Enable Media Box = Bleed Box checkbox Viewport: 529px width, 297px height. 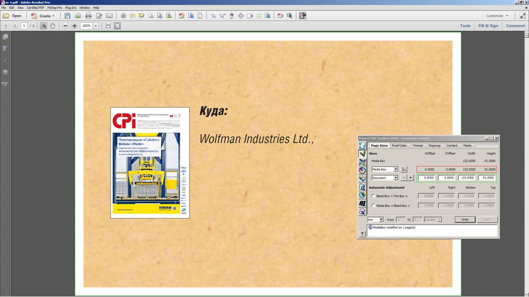(373, 205)
